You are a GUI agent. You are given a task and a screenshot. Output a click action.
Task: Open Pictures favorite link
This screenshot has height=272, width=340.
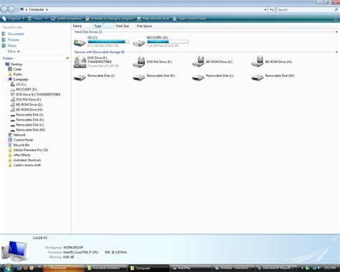point(14,39)
